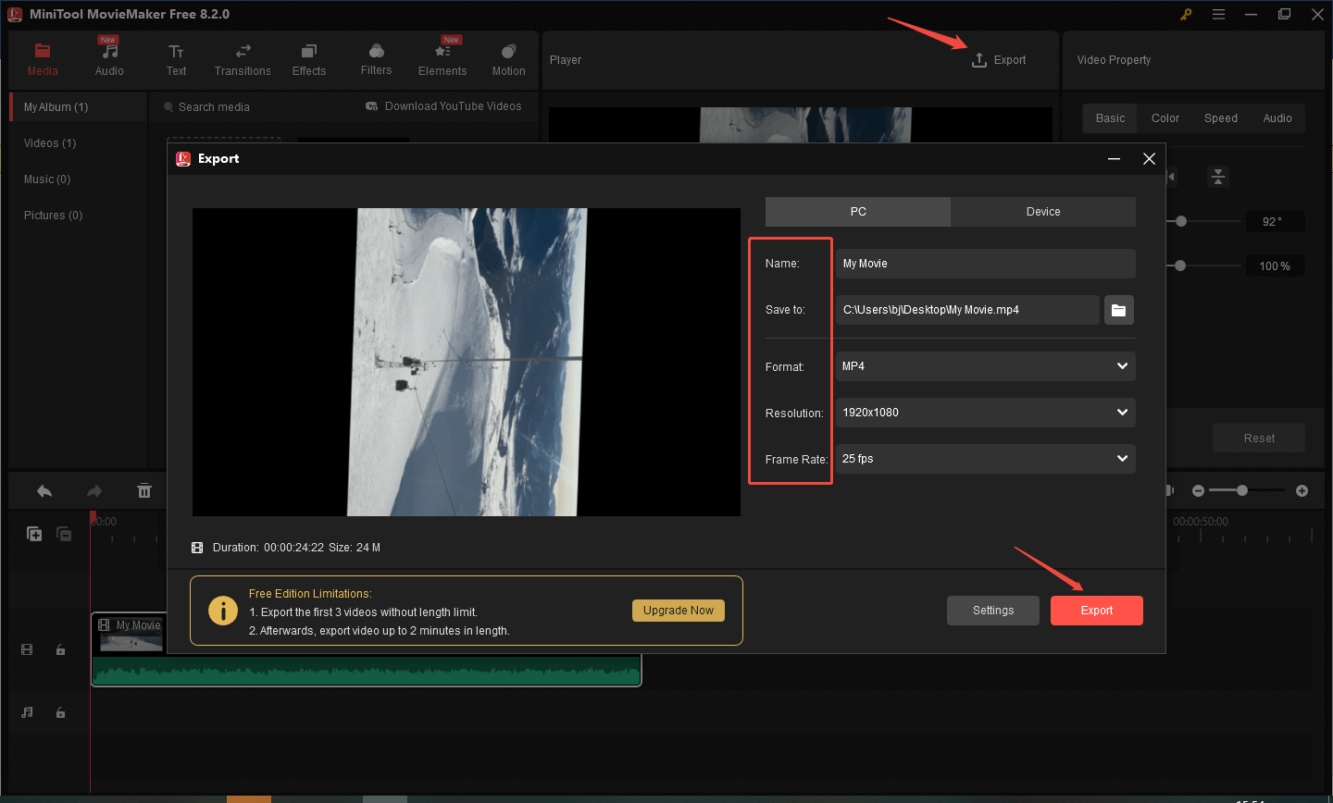Open export Settings button

coord(993,611)
